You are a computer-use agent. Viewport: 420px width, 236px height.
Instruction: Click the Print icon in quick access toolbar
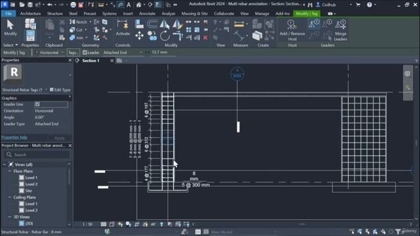pos(73,5)
